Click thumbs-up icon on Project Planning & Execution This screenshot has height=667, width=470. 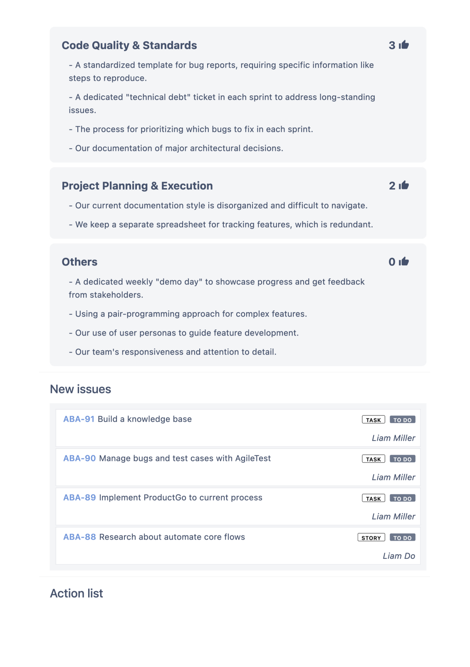click(x=404, y=185)
